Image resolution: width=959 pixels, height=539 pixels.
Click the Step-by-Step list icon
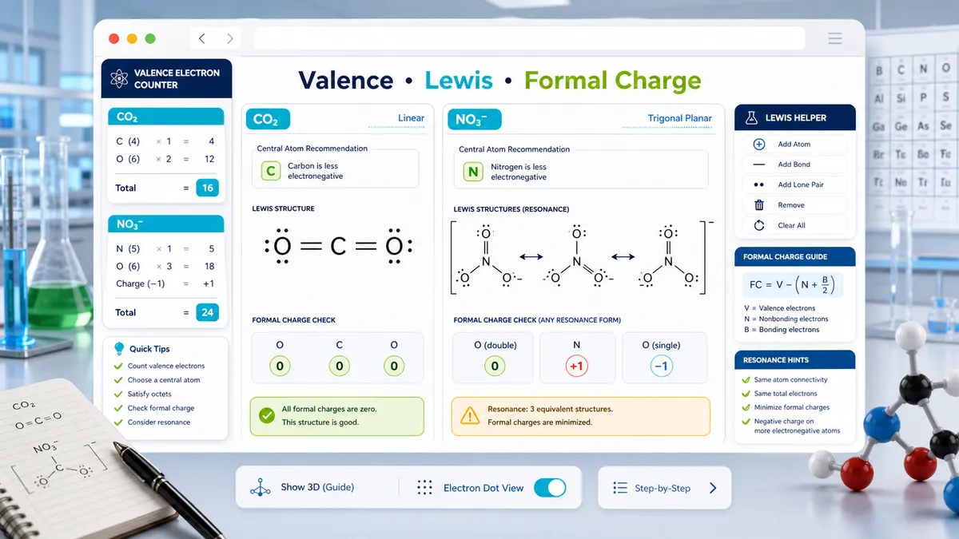coord(619,488)
